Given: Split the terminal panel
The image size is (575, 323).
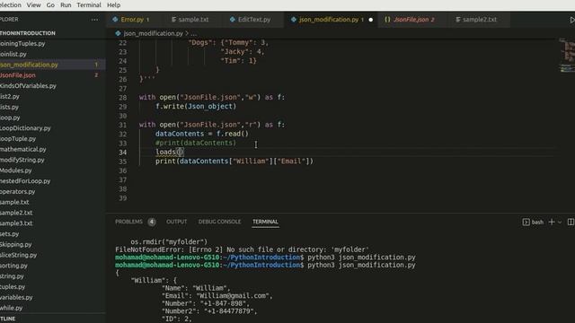Looking at the screenshot, I should (x=571, y=222).
